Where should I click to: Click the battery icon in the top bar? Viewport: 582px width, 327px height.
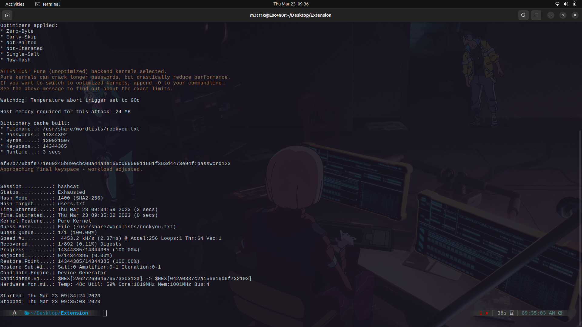(x=574, y=4)
